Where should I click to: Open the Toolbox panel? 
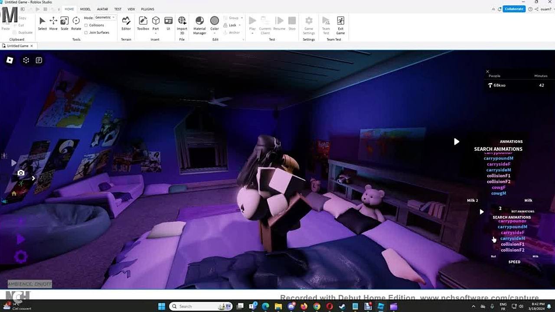pyautogui.click(x=143, y=23)
